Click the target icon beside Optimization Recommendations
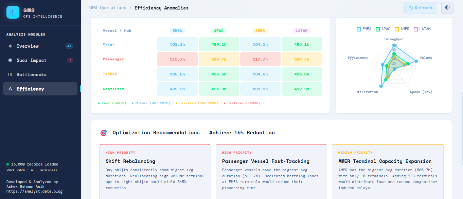 tap(104, 133)
